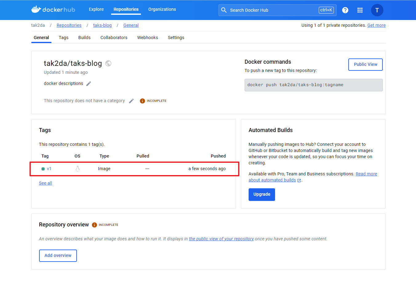Screen dimensions: 416x296
Task: Switch to the Collaborators tab
Action: pyautogui.click(x=114, y=38)
